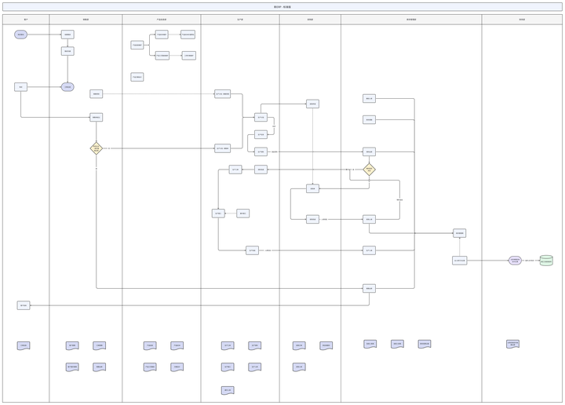565x405 pixels.
Task: Select yellow decision diamond in second swimlane
Action: click(97, 148)
